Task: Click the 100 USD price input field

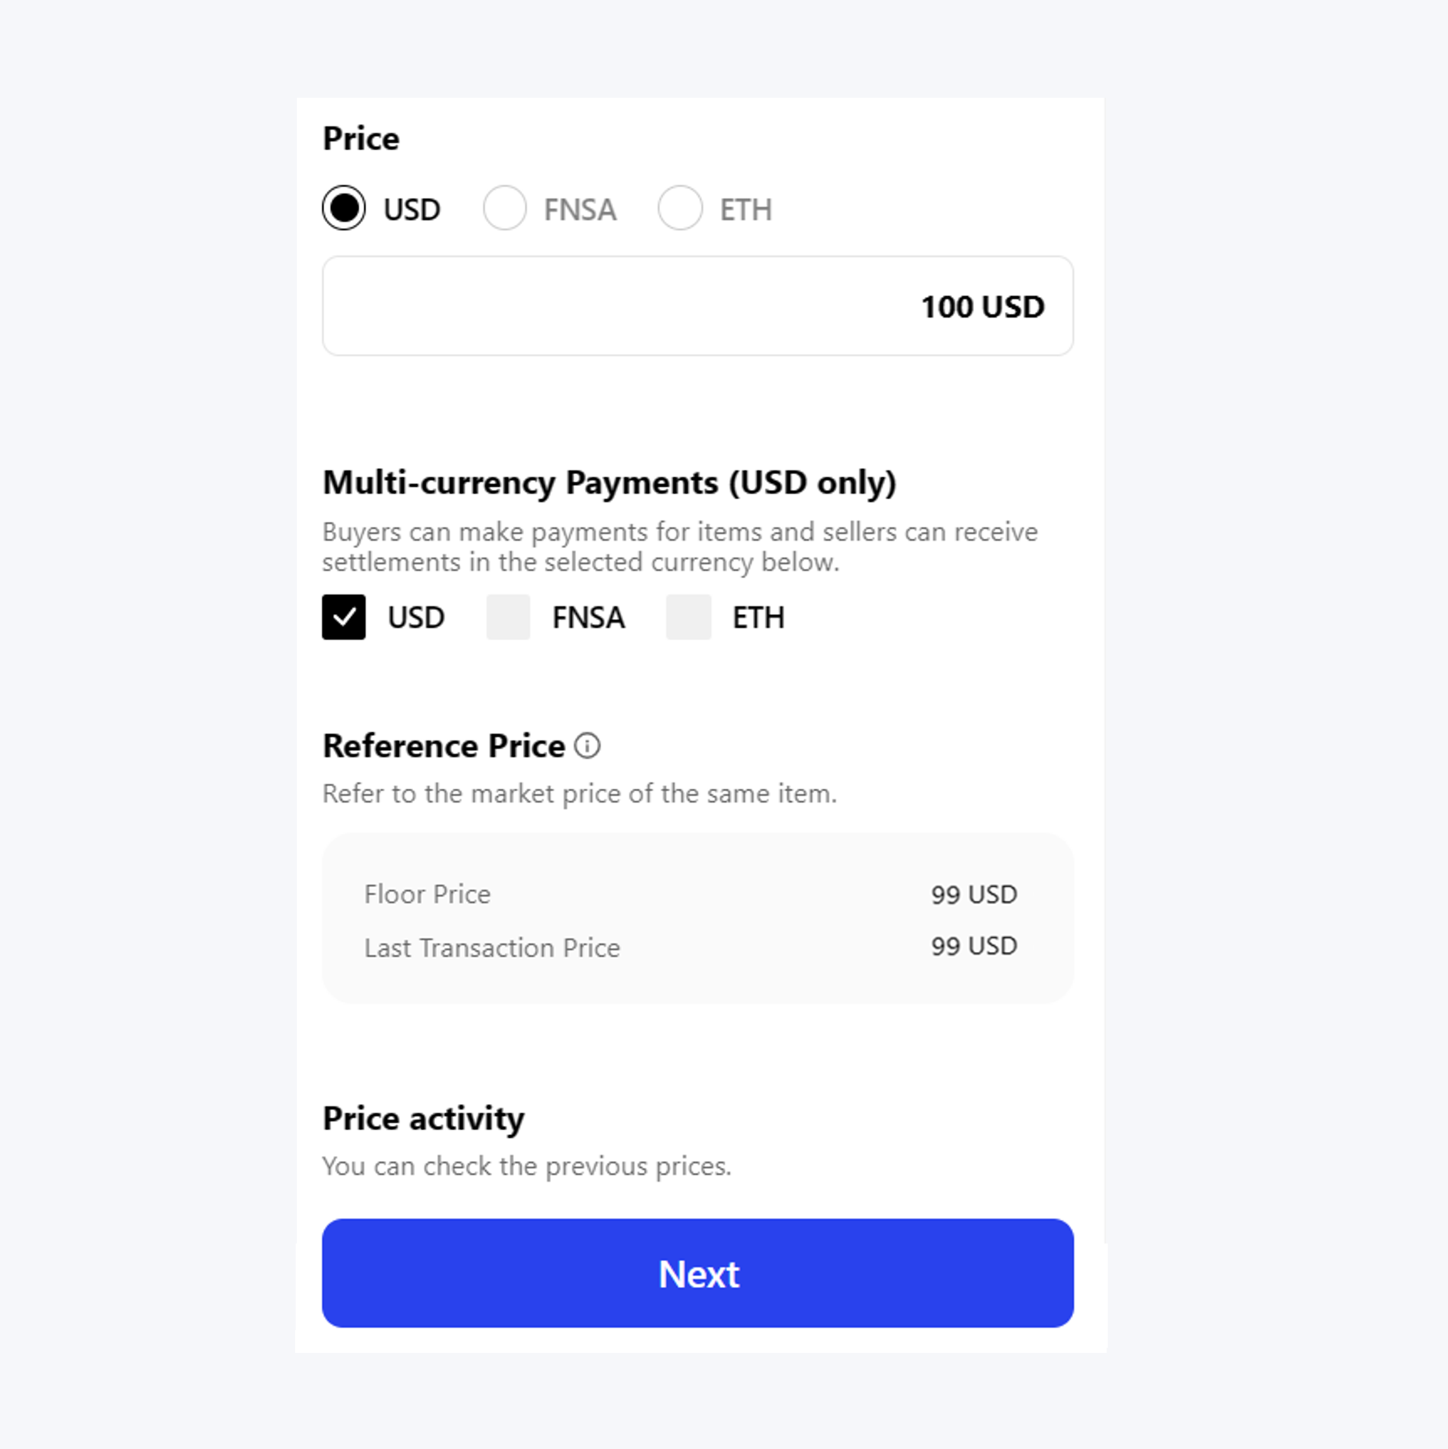Action: click(697, 306)
